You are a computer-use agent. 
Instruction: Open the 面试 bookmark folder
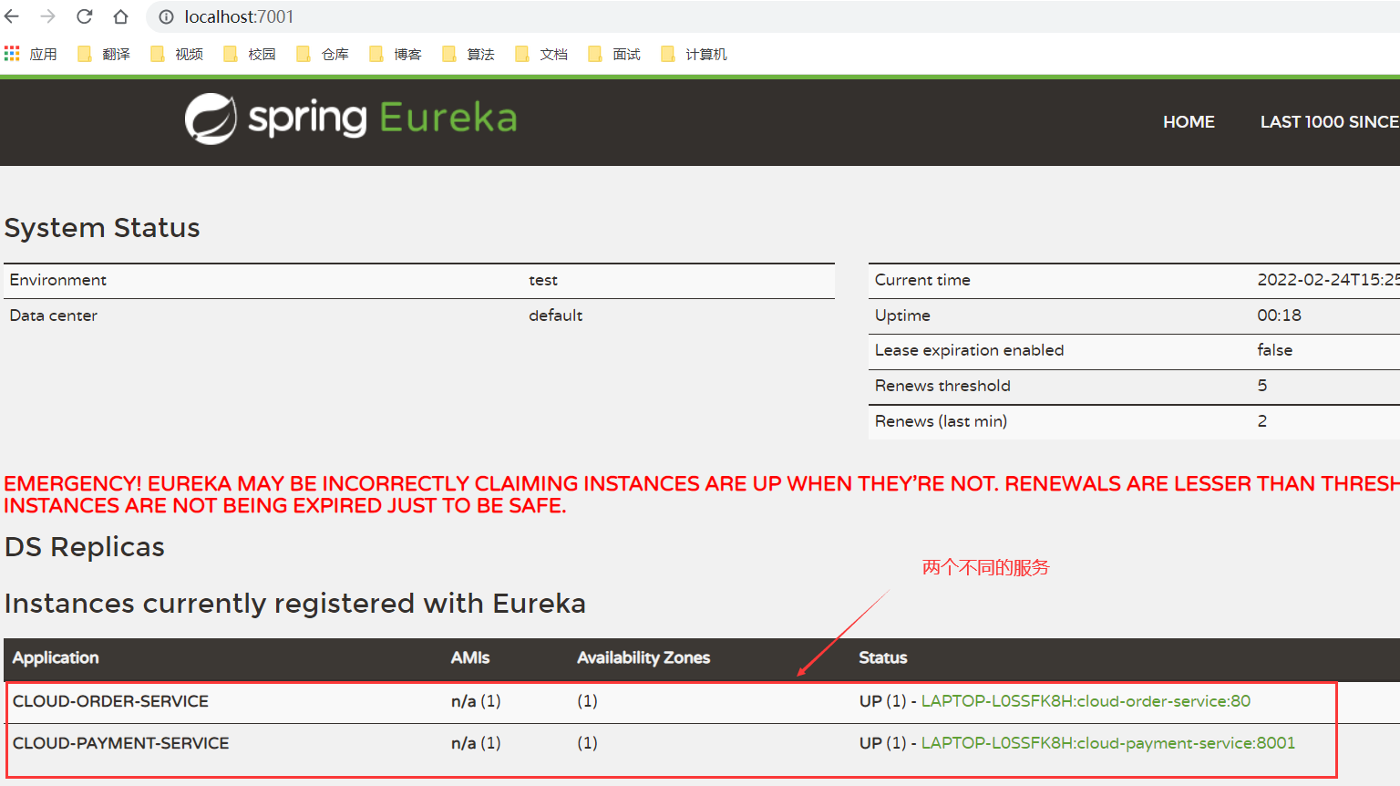tap(613, 54)
